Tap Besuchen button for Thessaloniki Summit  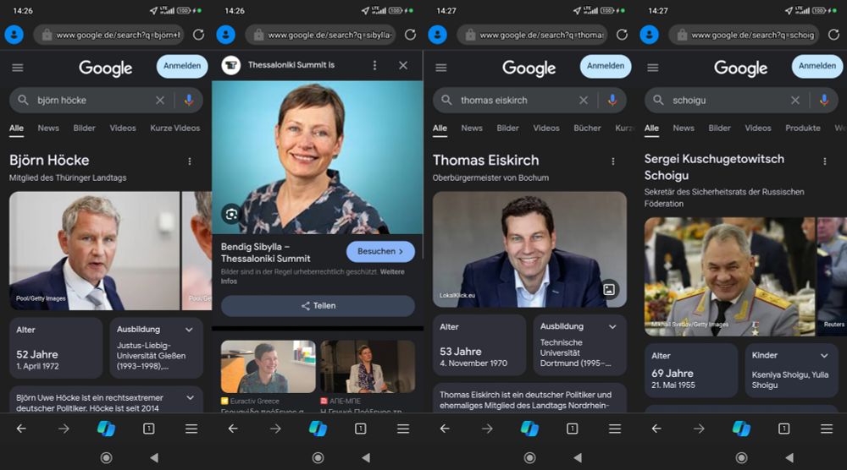click(x=380, y=252)
